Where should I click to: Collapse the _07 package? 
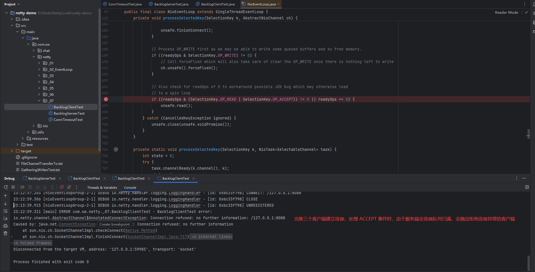(39, 101)
